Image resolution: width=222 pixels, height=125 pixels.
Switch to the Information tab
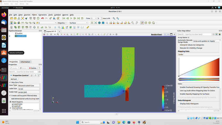25,62
